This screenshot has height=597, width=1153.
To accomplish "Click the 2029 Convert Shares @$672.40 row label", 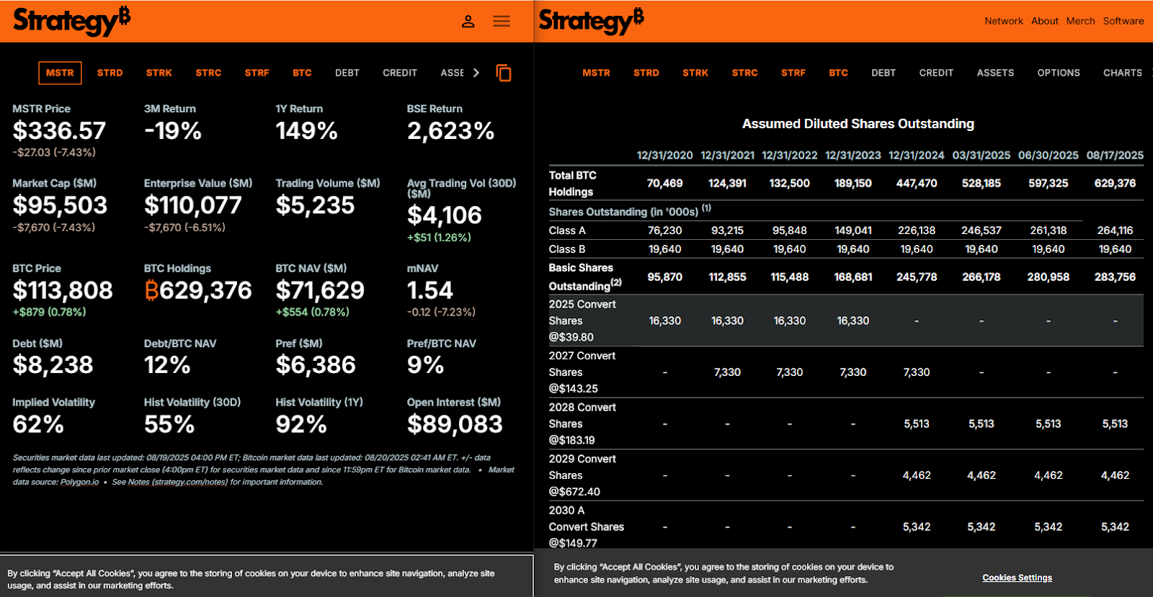I will pyautogui.click(x=582, y=475).
